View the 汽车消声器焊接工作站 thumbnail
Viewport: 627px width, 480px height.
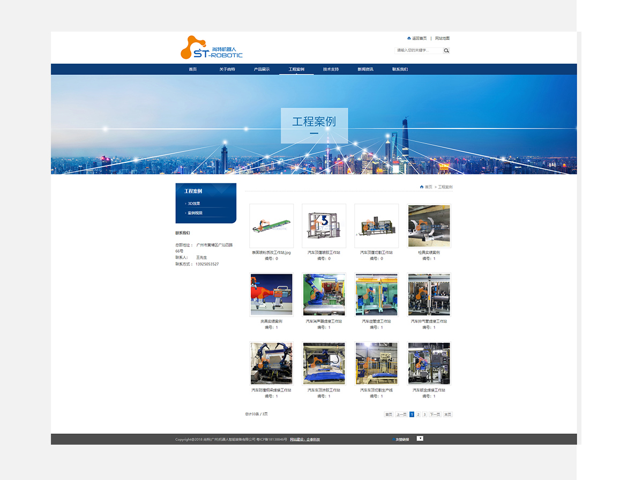point(324,295)
